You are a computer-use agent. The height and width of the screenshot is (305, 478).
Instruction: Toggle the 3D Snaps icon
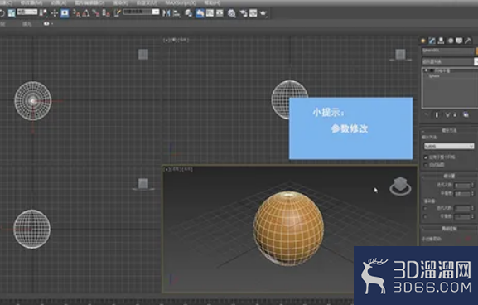[x=76, y=13]
